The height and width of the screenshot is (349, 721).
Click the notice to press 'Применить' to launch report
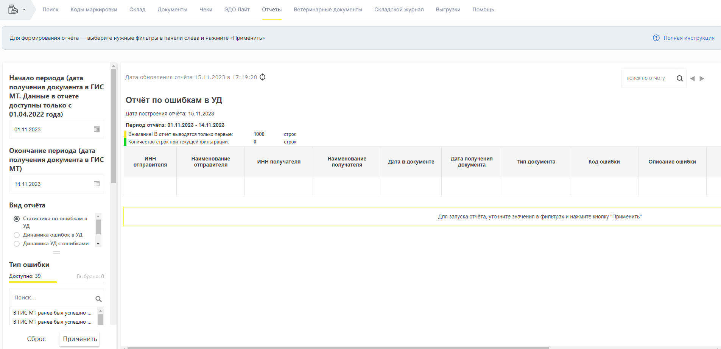click(540, 217)
